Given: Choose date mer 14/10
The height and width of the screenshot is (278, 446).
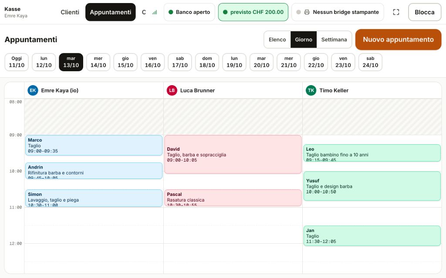Looking at the screenshot, I should (98, 62).
